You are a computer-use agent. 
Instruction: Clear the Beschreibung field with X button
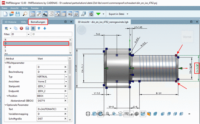tap(65, 72)
